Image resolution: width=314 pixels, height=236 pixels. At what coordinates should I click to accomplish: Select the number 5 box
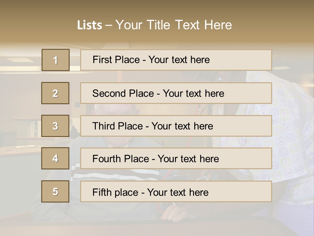point(55,191)
